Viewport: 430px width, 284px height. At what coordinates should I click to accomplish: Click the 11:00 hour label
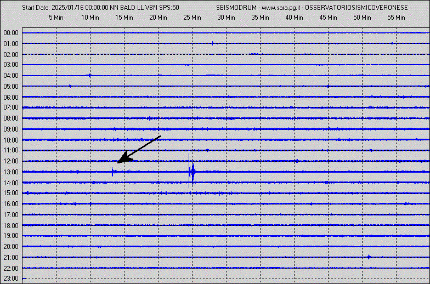[11, 150]
